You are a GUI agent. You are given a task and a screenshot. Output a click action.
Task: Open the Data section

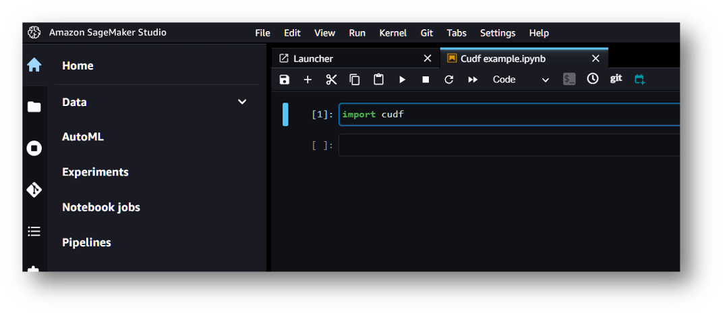[x=74, y=102]
